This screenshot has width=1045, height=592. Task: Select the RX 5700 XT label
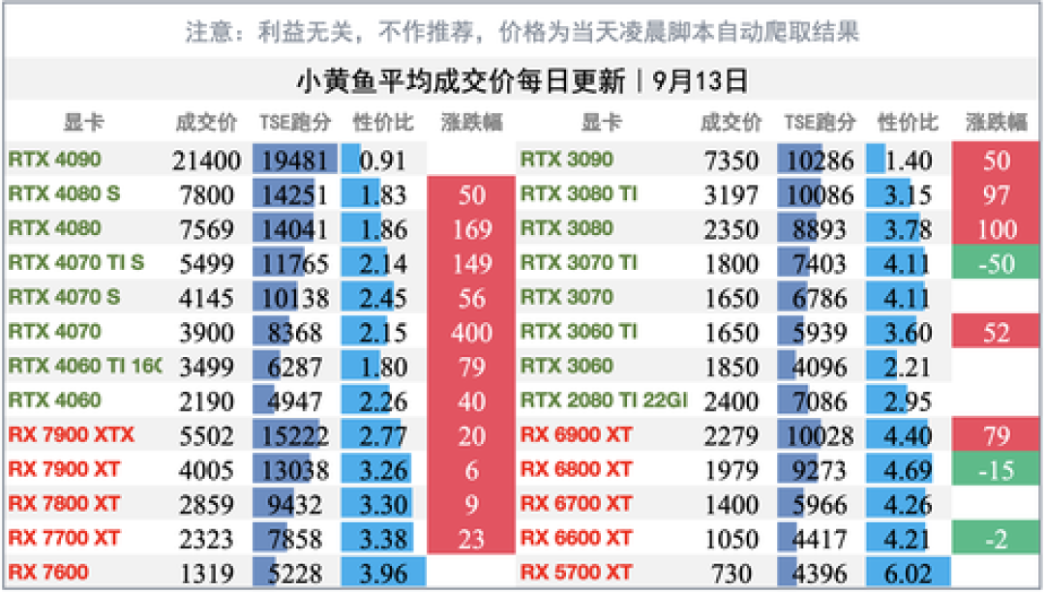[576, 572]
